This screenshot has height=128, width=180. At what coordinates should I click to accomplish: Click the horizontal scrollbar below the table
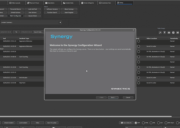(86, 116)
